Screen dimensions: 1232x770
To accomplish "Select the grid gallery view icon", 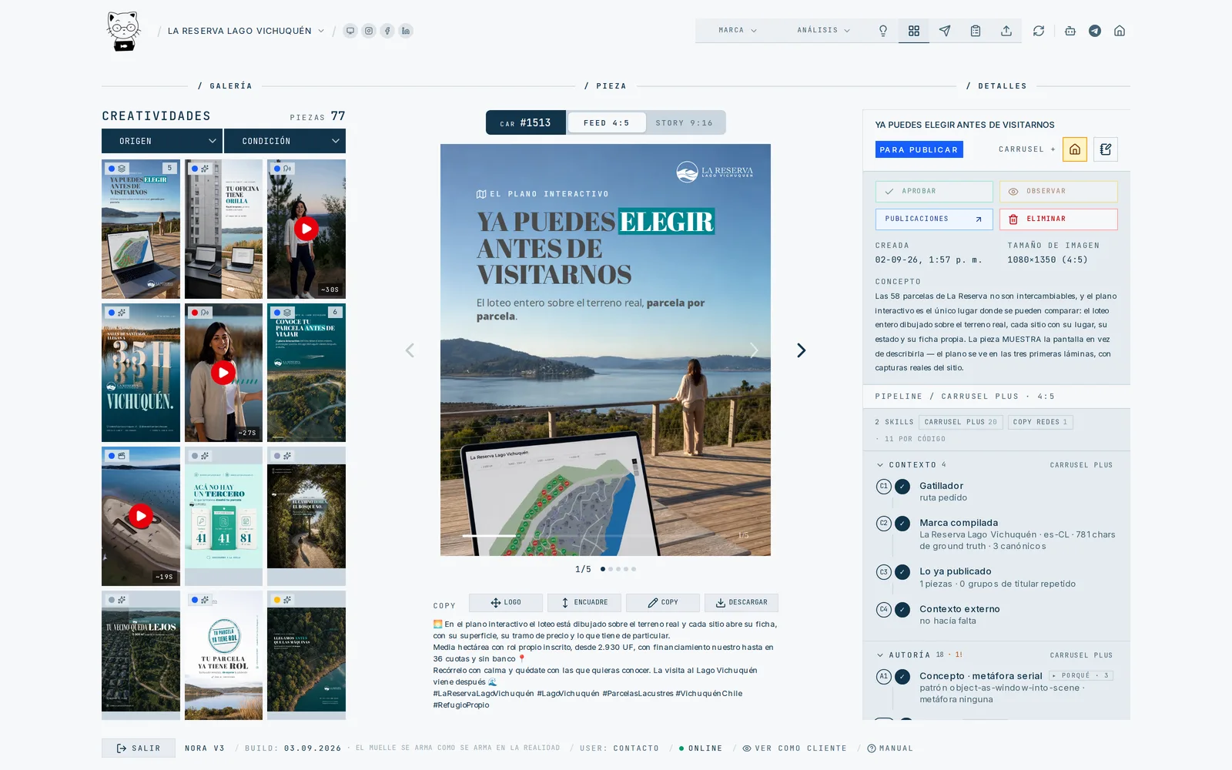I will (x=914, y=31).
